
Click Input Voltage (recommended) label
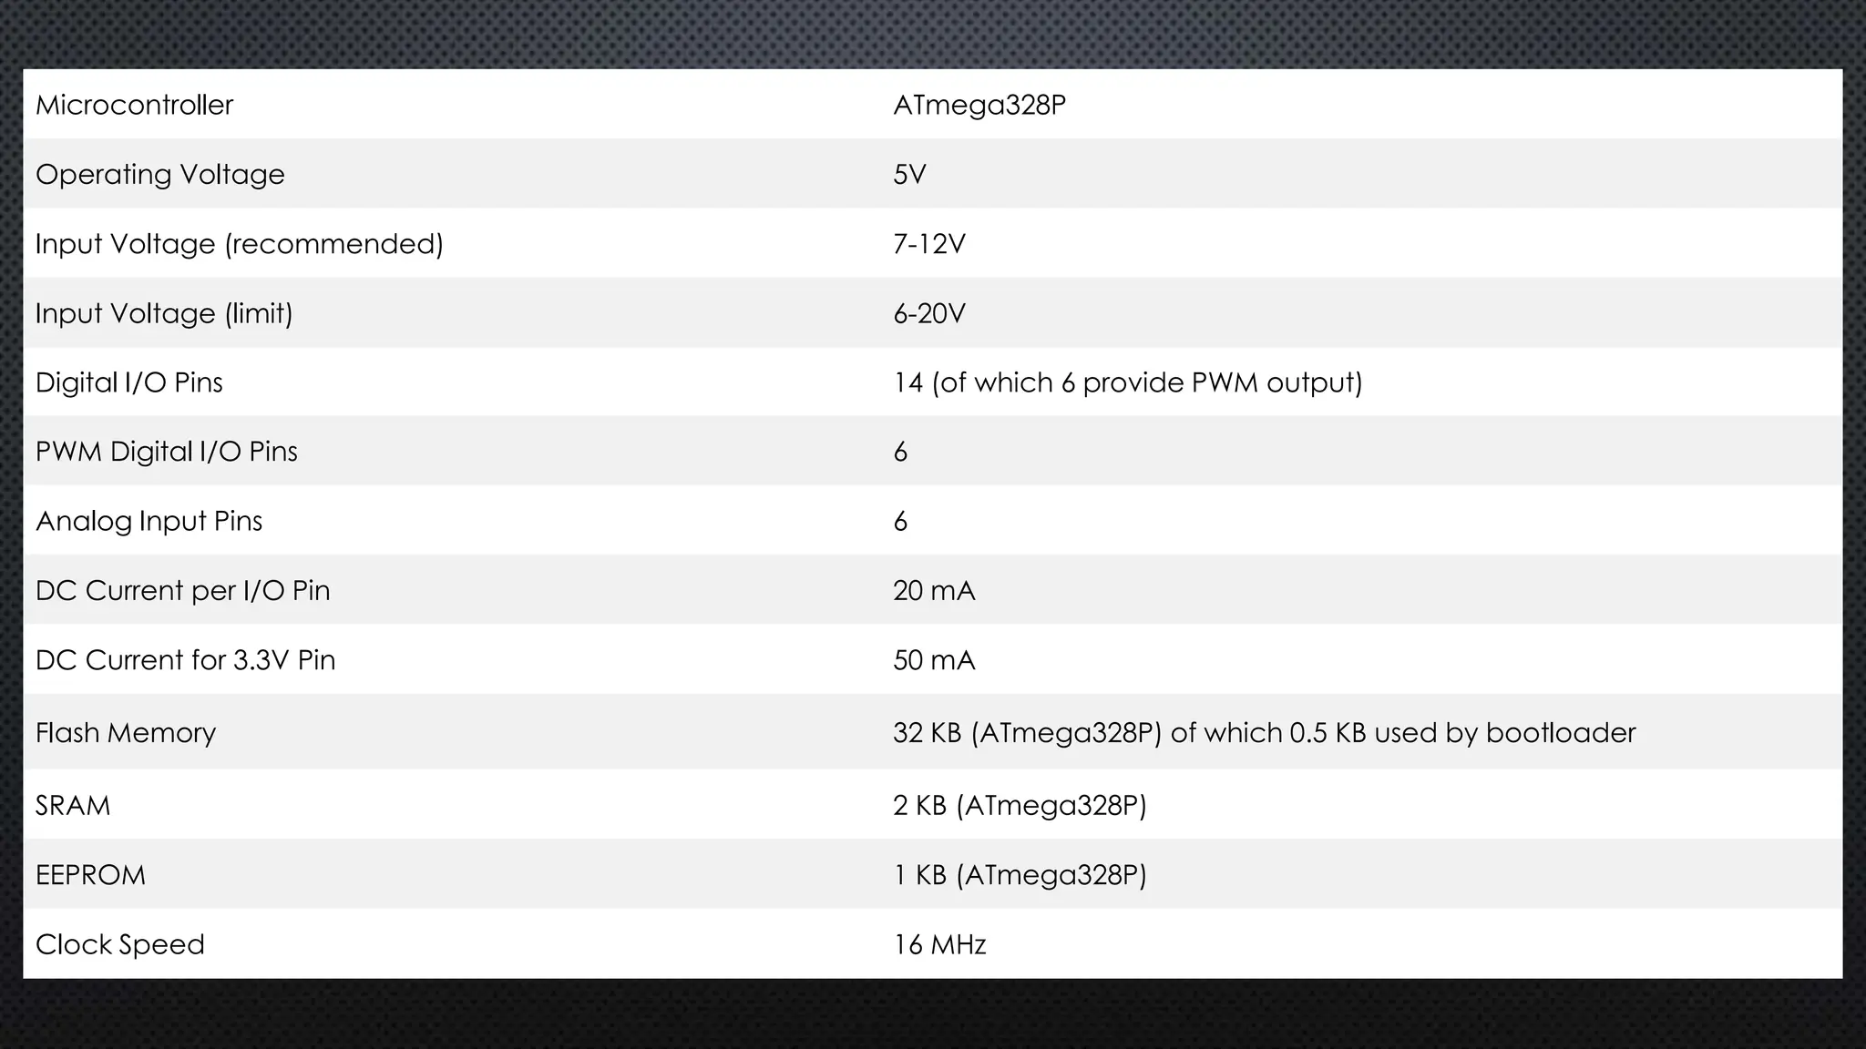click(x=239, y=244)
